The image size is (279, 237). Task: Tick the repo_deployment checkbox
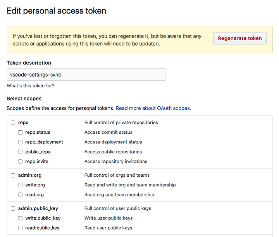click(x=20, y=142)
